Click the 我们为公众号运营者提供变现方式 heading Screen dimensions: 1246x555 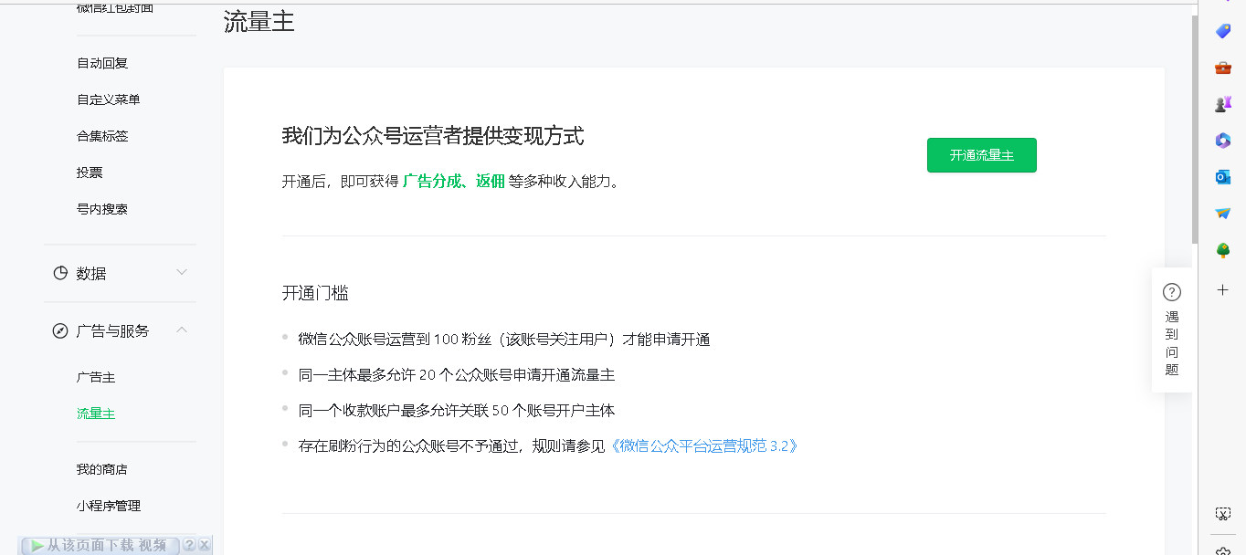[x=433, y=136]
